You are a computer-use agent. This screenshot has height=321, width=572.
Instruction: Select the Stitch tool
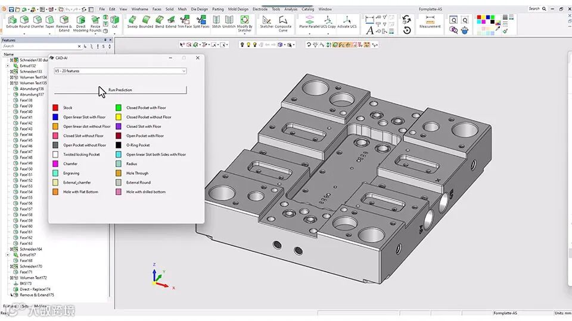pyautogui.click(x=216, y=22)
